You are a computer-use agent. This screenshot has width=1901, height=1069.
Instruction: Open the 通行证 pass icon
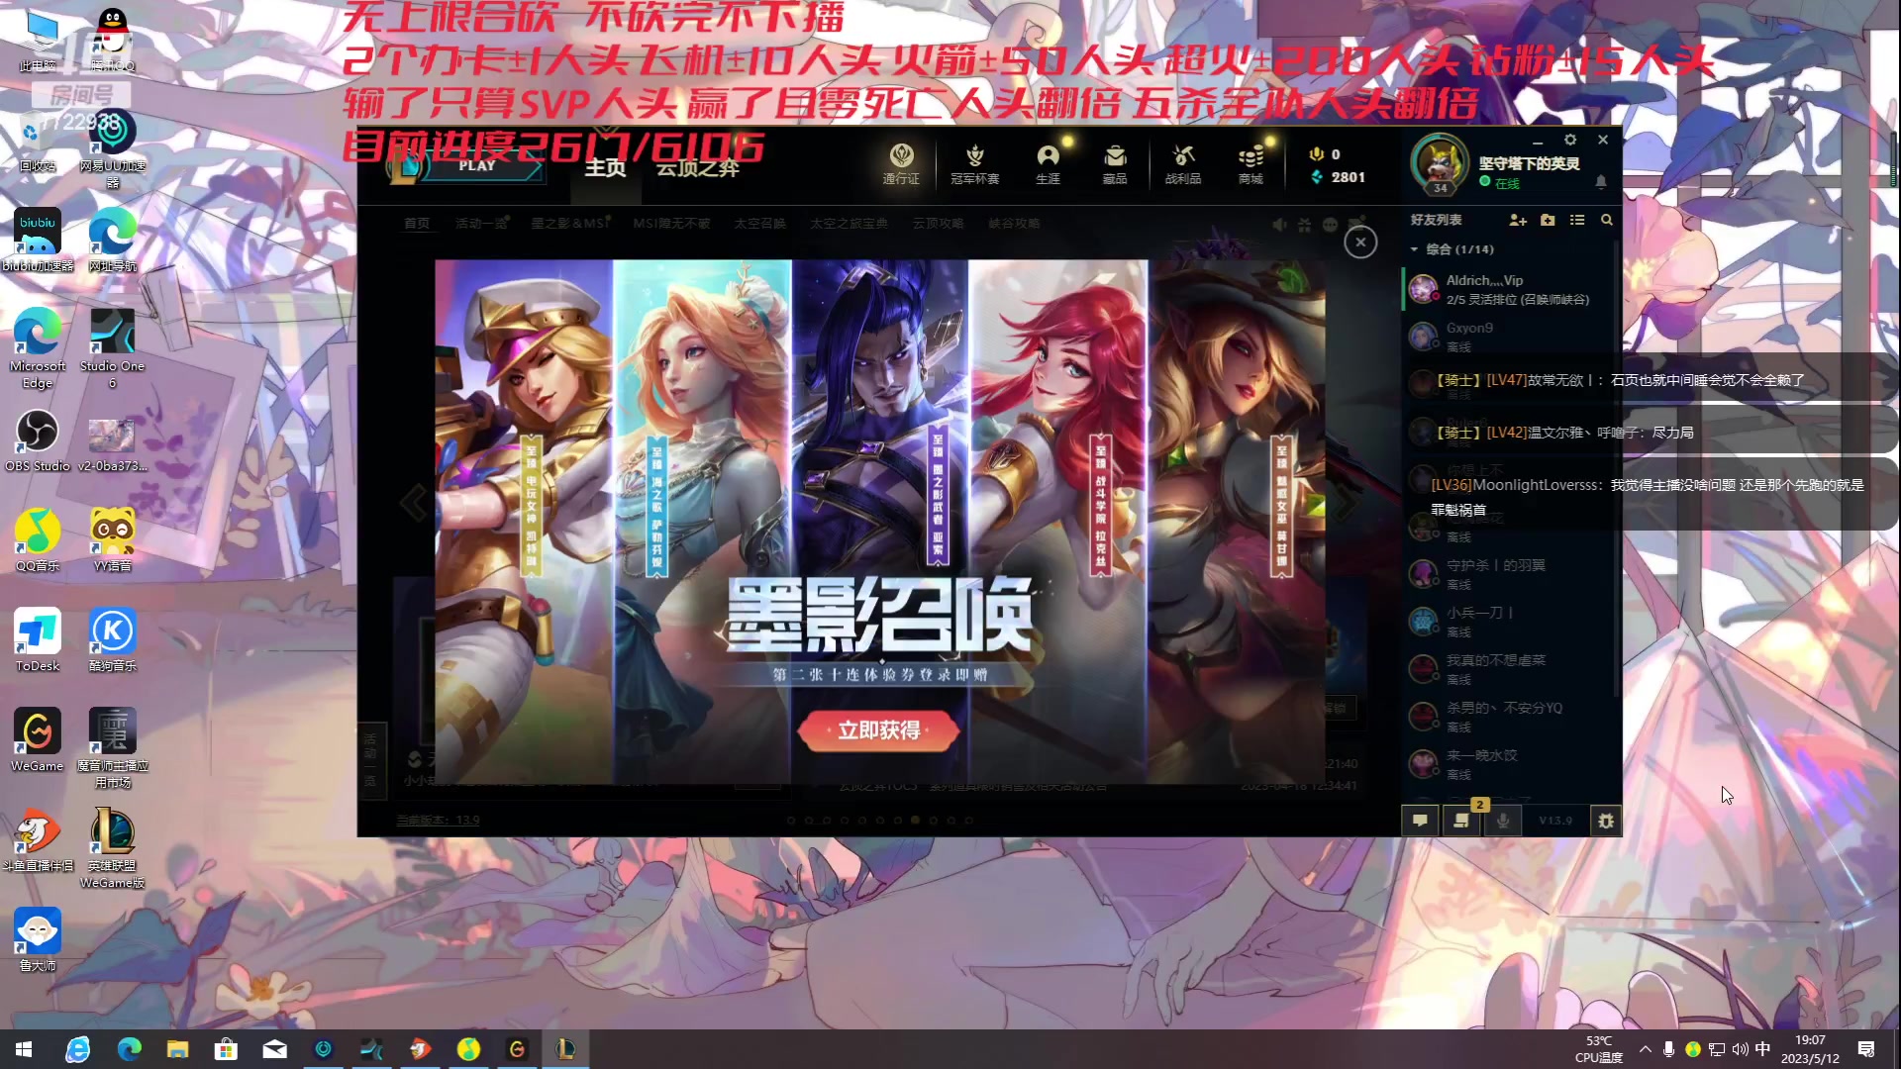901,163
